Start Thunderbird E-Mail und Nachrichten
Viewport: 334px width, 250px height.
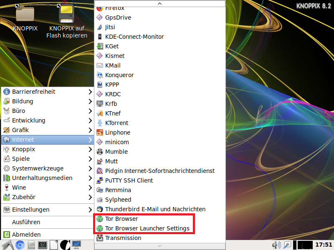[160, 209]
